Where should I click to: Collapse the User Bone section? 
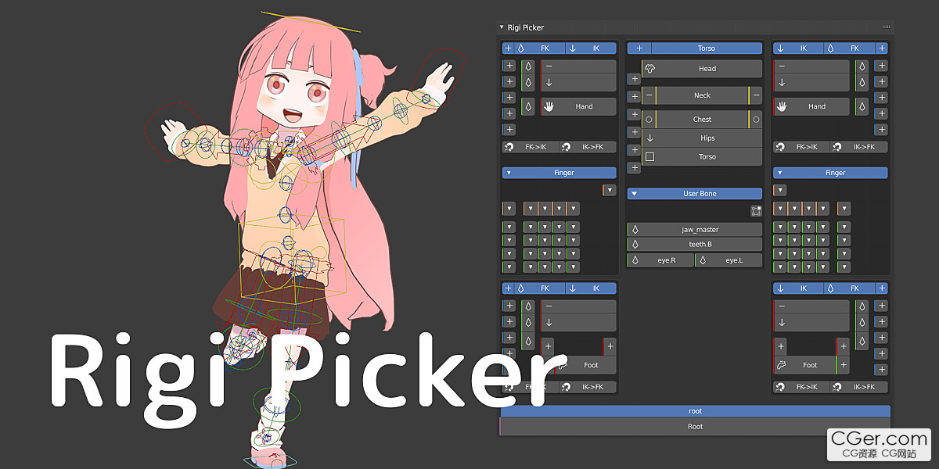tap(634, 194)
